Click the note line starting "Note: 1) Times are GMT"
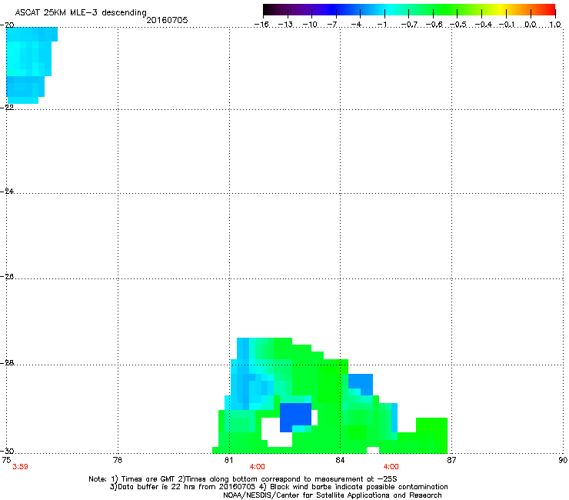569x500 pixels. point(243,479)
